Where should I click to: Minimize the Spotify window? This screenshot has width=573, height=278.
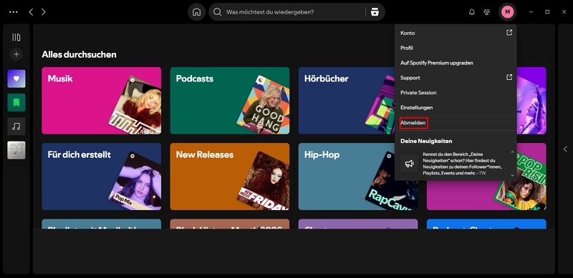[x=531, y=12]
